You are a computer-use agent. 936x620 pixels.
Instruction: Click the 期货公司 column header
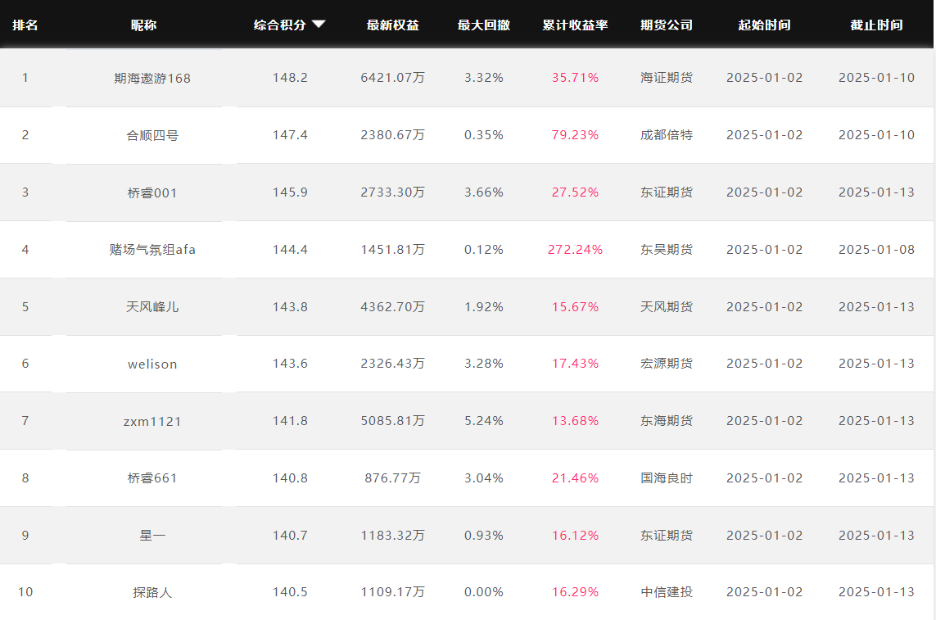[667, 25]
